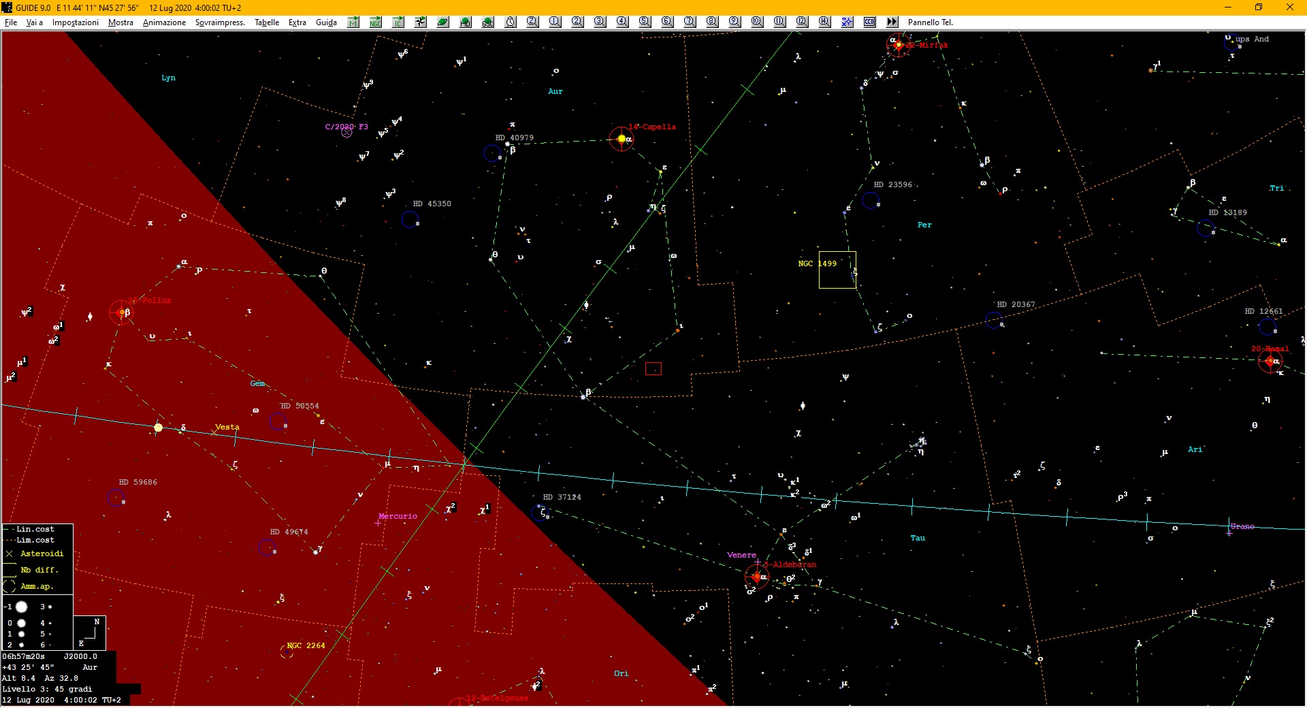Image resolution: width=1307 pixels, height=708 pixels.
Task: Select the star Pollux
Action: point(121,312)
